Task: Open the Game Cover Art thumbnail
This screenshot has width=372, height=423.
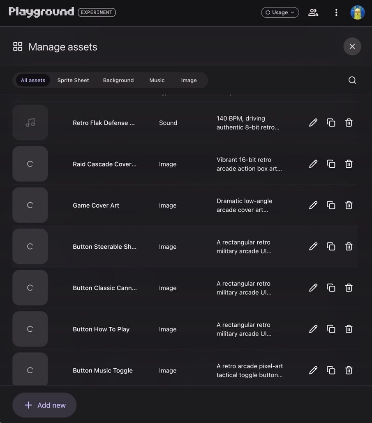Action: [30, 205]
